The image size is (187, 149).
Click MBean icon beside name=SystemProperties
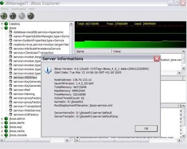click(11, 40)
